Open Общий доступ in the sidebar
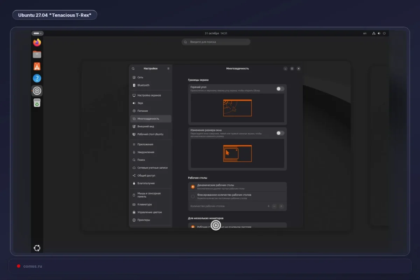420x280 pixels. coord(151,176)
